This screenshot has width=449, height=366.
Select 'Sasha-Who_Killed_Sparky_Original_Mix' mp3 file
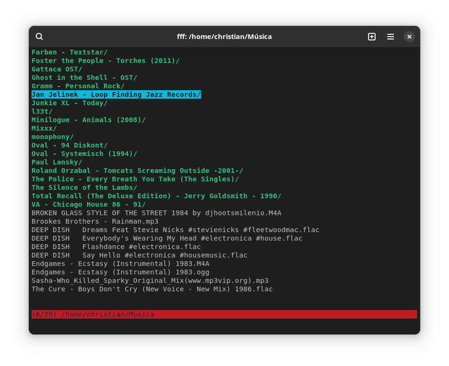tap(150, 280)
